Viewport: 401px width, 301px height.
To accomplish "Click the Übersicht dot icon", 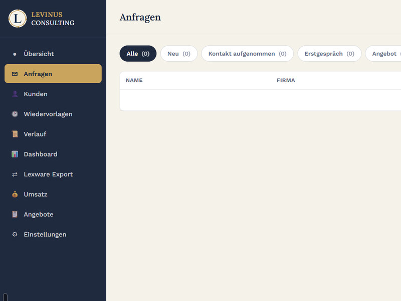I will (15, 54).
